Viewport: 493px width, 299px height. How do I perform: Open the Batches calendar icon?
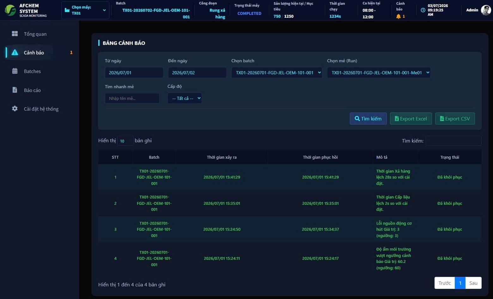pyautogui.click(x=15, y=71)
